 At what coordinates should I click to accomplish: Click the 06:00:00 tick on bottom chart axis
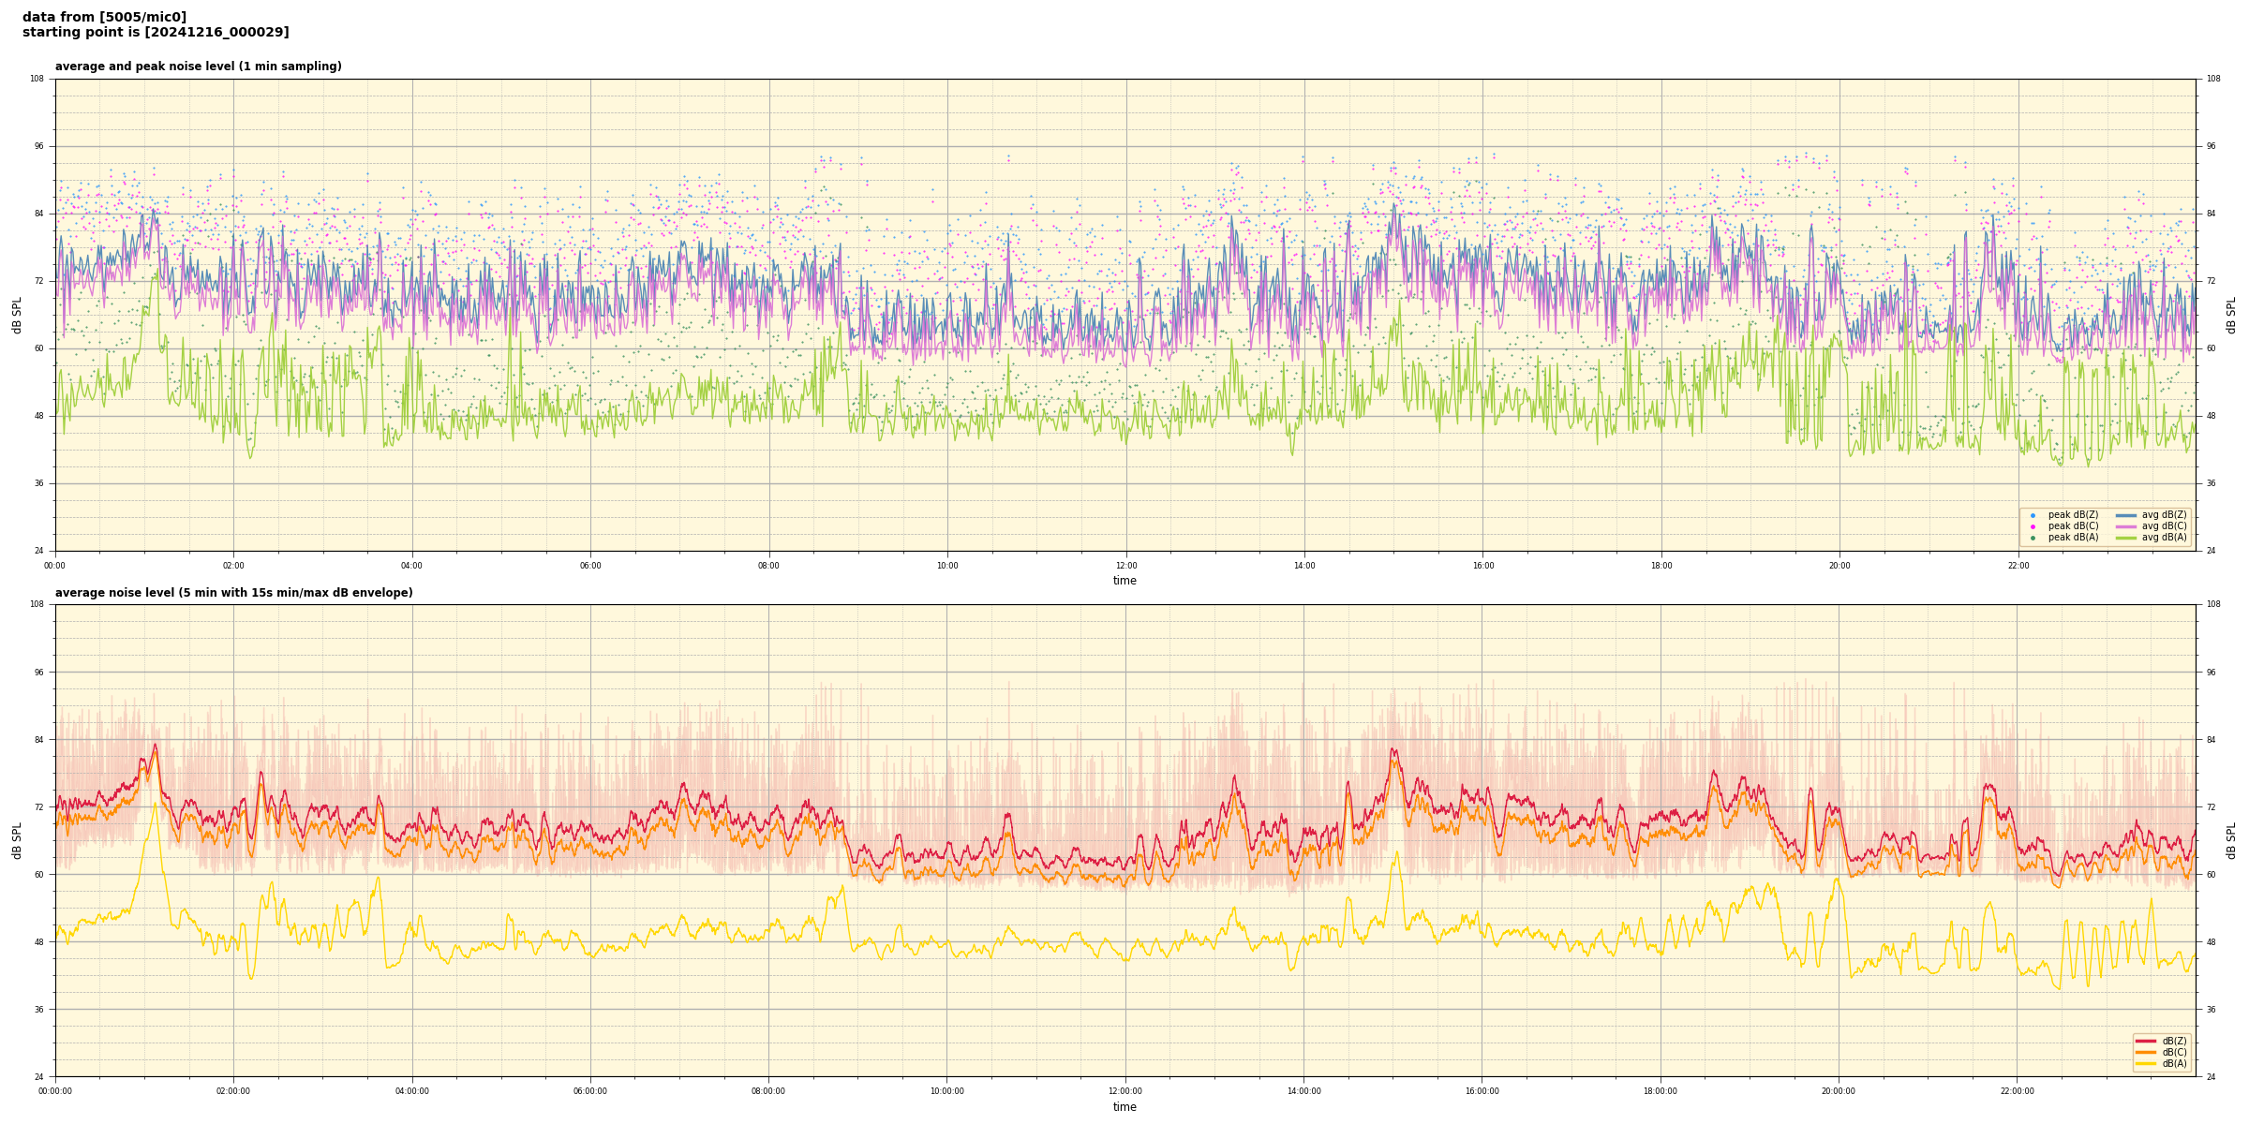tap(590, 1091)
